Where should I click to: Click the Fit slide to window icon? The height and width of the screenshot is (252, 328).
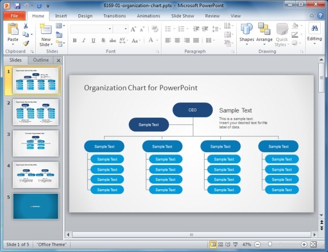tap(314, 244)
